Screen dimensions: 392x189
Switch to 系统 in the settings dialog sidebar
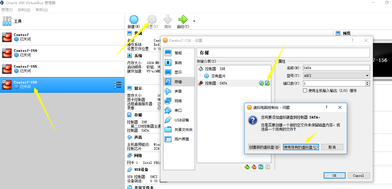click(x=179, y=63)
